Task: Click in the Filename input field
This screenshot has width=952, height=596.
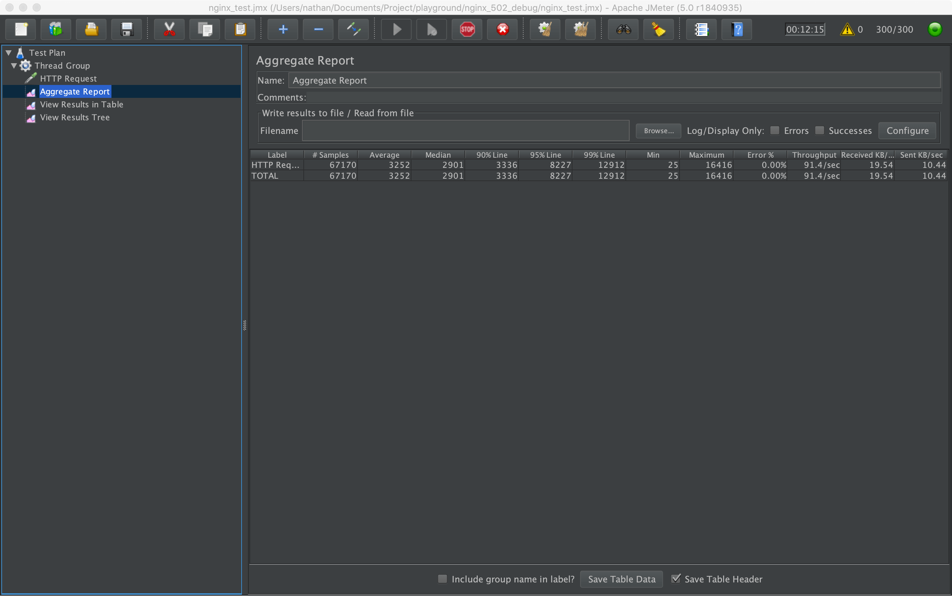Action: click(x=465, y=130)
